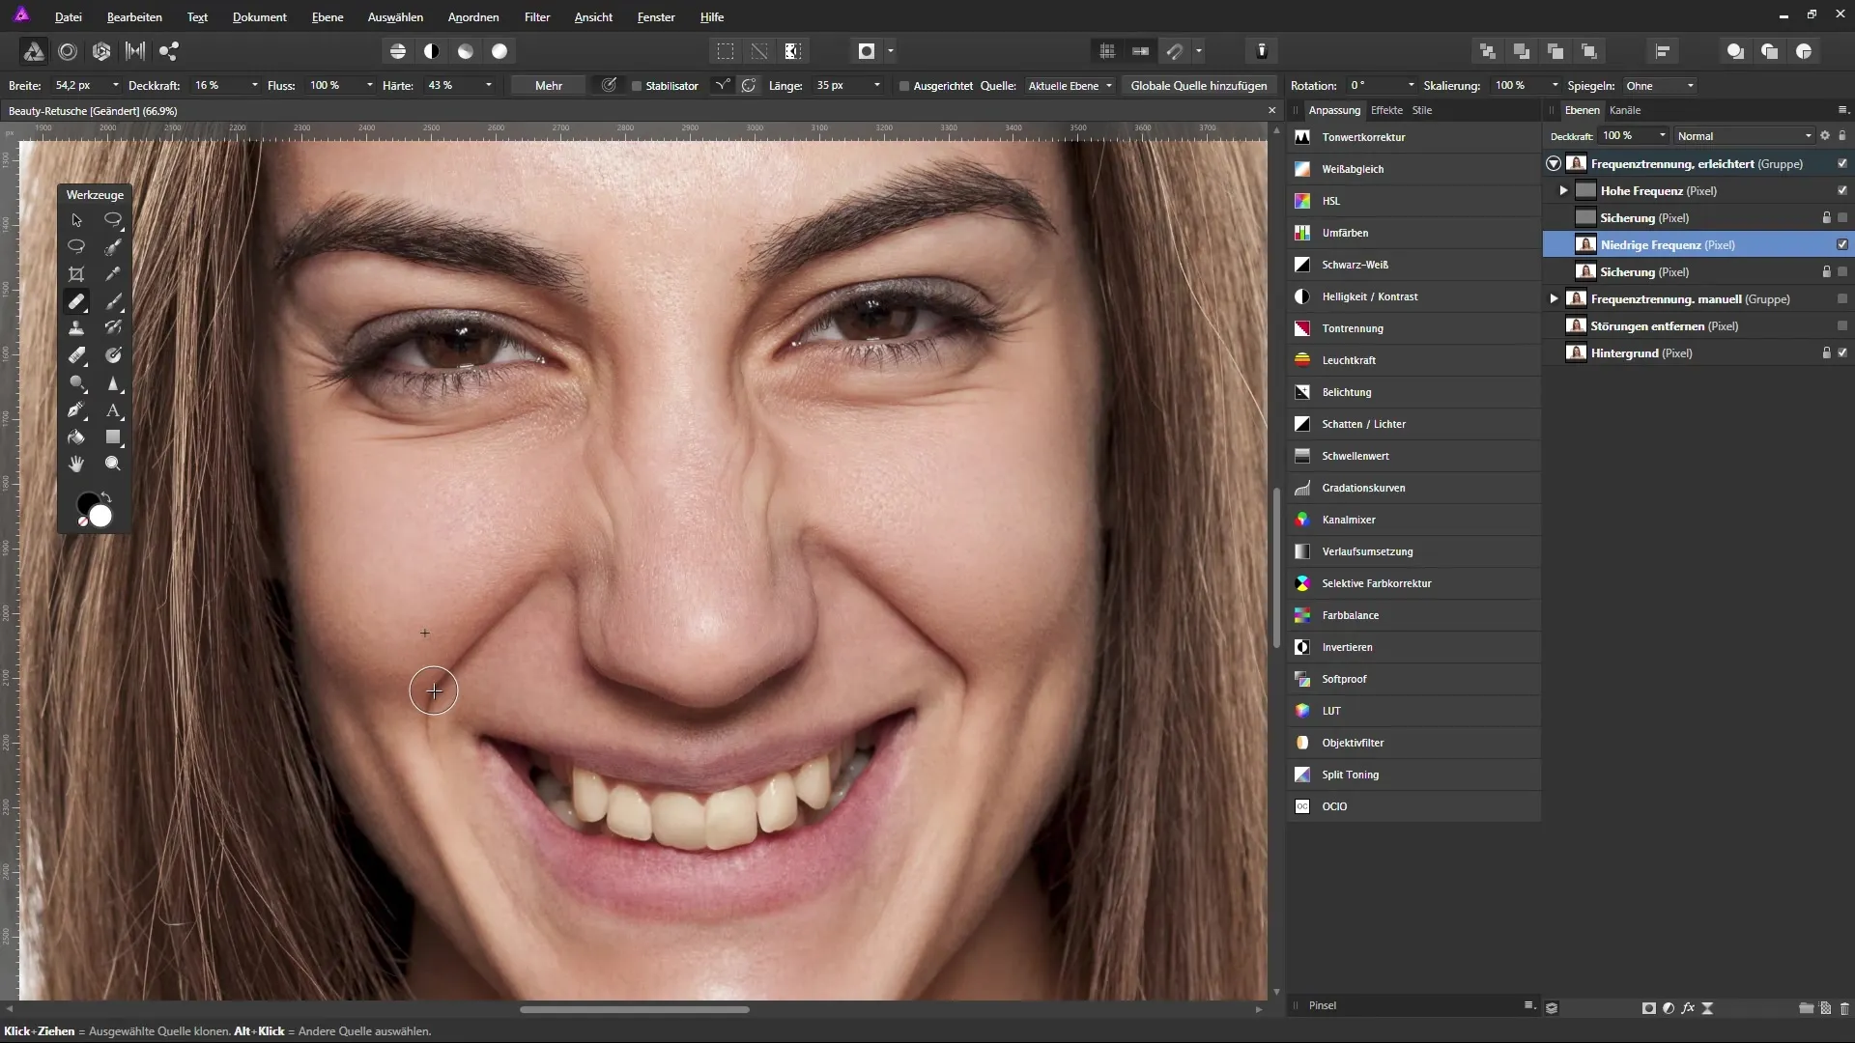Open the Spiegeln Ohne dropdown

coord(1659,86)
